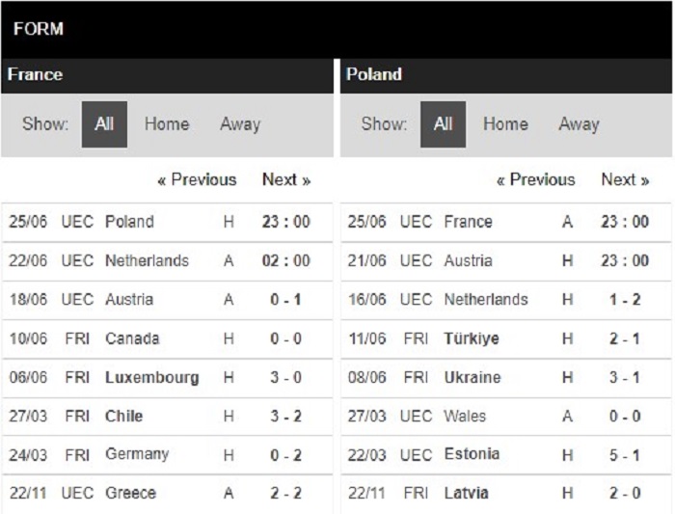The image size is (675, 514).
Task: Open France vs Luxembourg 3-0 match
Action: tap(167, 377)
